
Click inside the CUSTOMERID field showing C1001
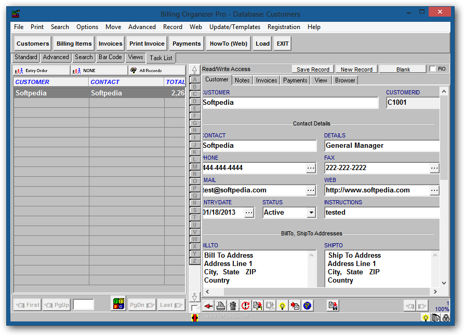coord(412,102)
